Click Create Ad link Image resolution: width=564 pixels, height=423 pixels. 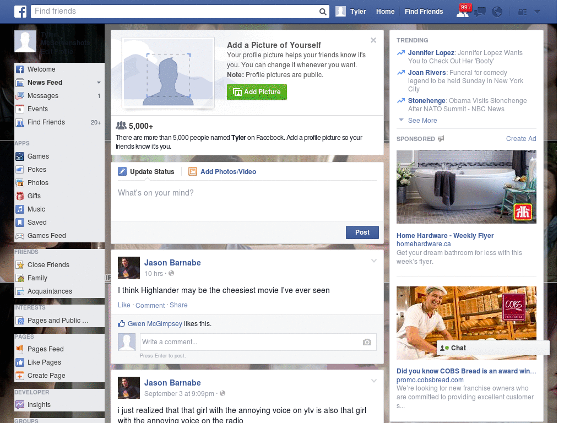pos(521,139)
